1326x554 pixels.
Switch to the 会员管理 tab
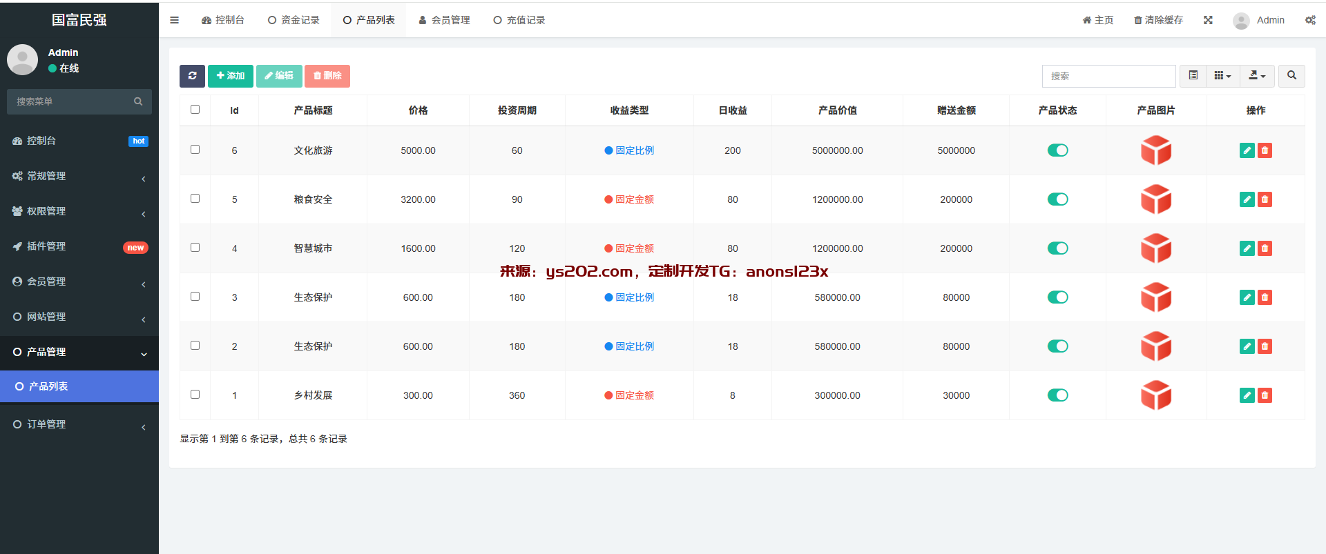[444, 20]
